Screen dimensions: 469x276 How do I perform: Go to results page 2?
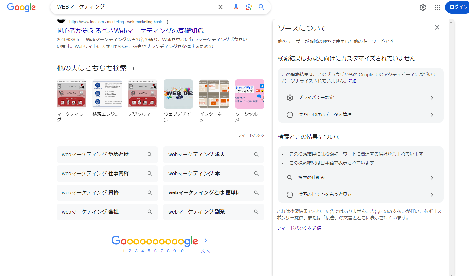pyautogui.click(x=130, y=251)
